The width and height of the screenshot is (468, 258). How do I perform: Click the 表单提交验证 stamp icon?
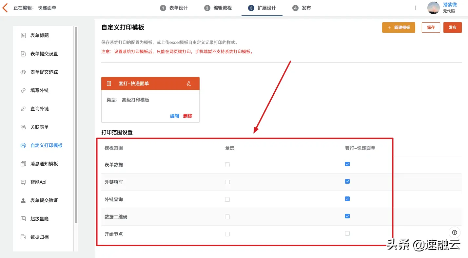(23, 200)
